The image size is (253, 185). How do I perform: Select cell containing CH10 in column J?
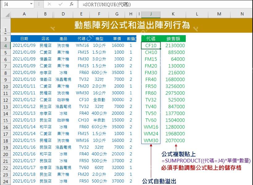[x=151, y=52]
